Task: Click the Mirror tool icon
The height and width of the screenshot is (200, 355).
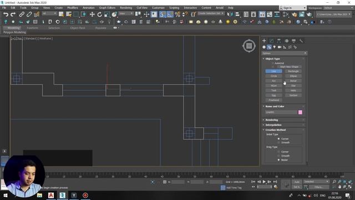Action: click(230, 14)
